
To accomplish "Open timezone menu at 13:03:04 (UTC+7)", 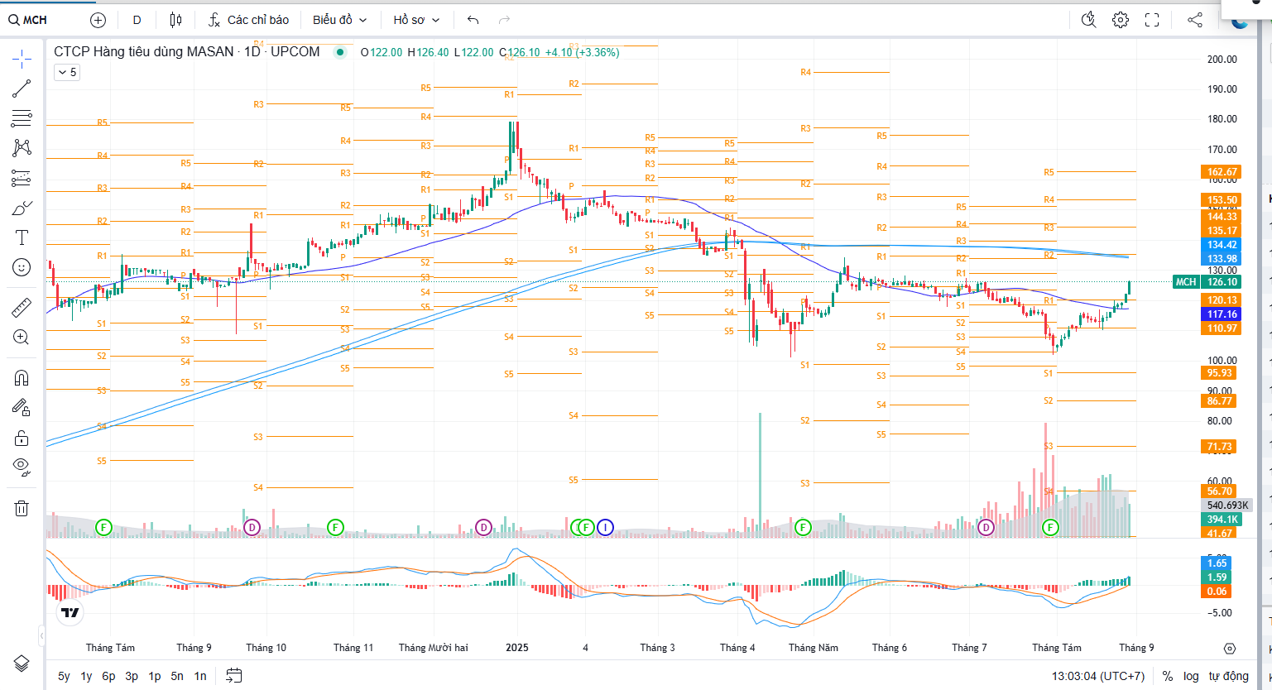I will pos(1098,676).
